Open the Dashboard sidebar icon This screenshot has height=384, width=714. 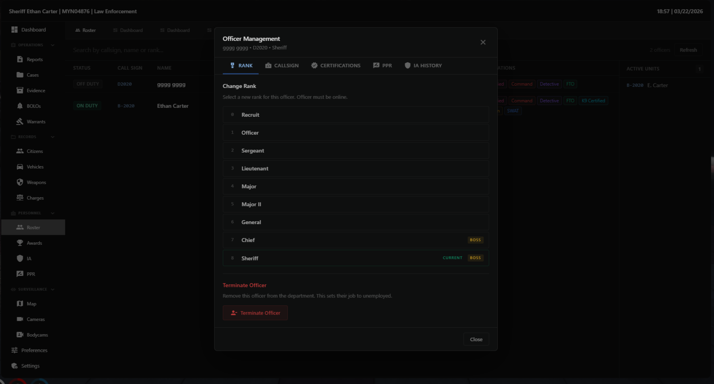14,29
